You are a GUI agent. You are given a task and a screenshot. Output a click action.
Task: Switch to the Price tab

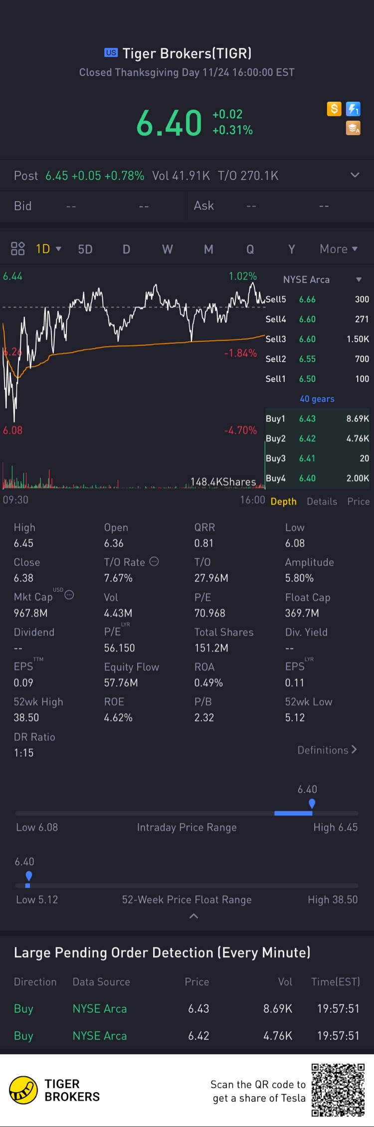coord(359,501)
